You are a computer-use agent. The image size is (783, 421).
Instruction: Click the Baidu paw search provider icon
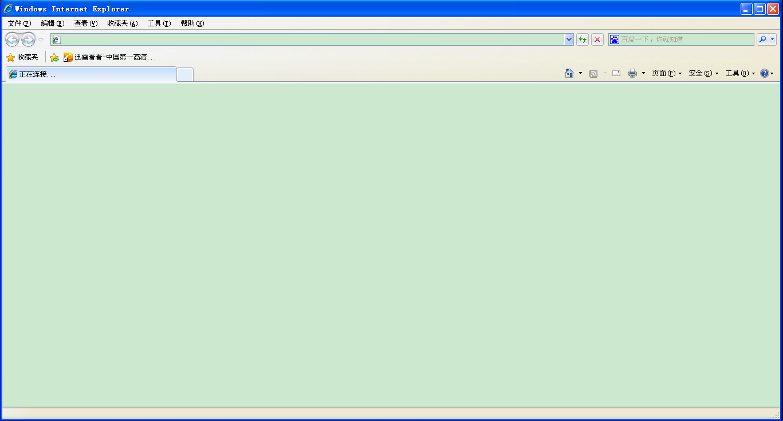tap(615, 39)
